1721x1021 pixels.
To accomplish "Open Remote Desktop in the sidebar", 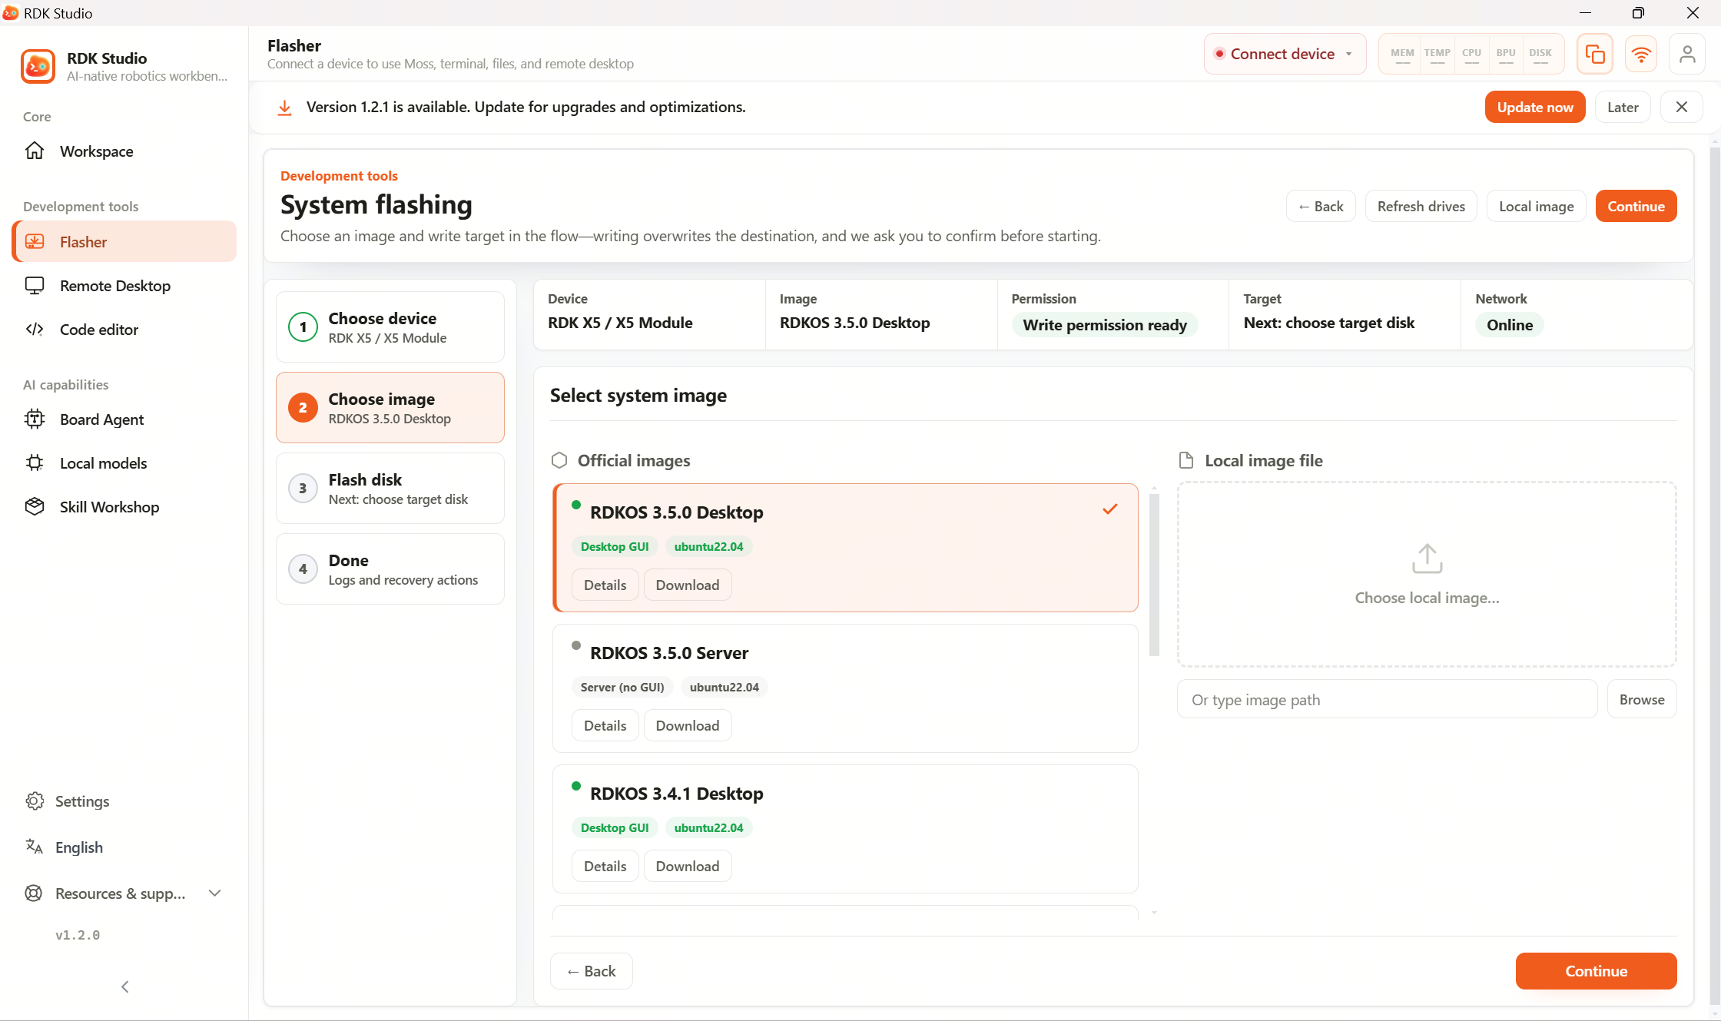I will tap(124, 286).
